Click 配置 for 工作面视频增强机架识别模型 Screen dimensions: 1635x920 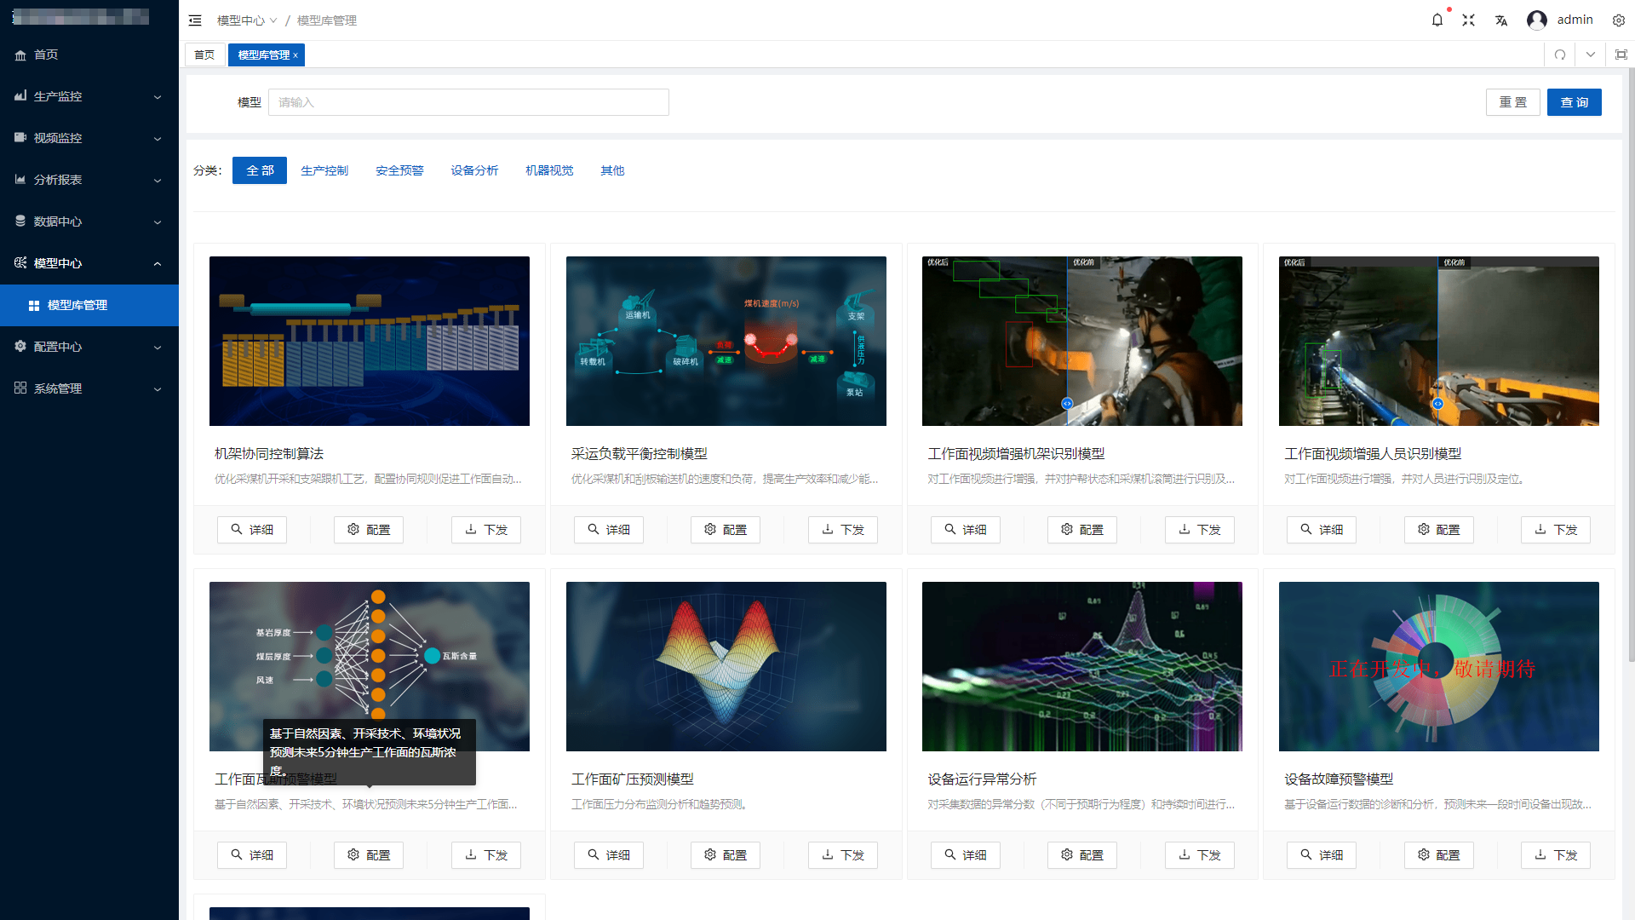click(x=1082, y=530)
